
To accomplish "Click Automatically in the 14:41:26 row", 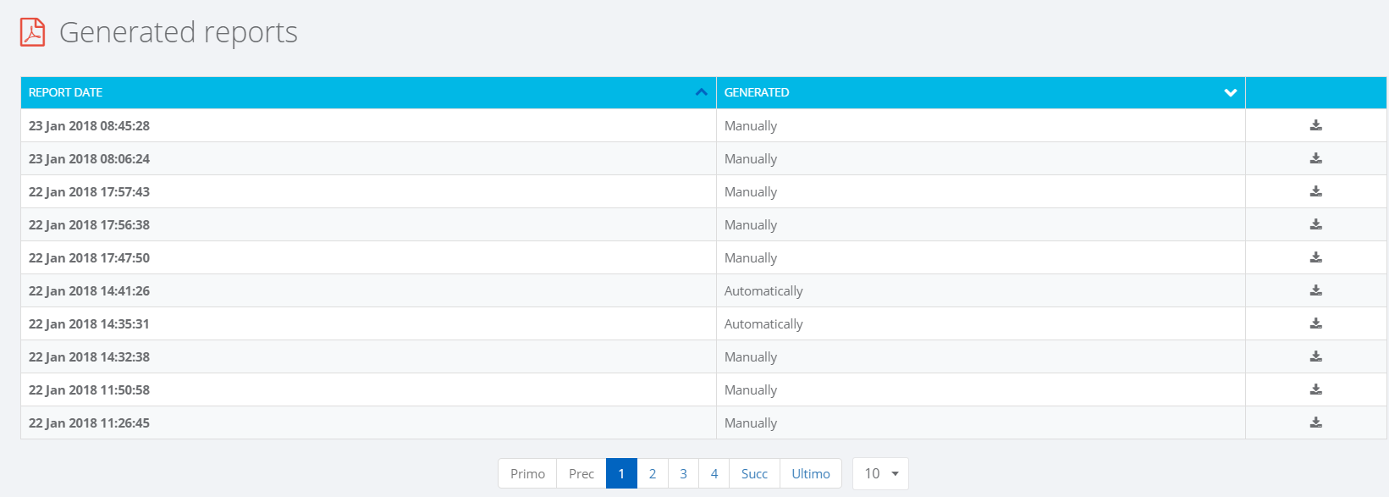I will click(763, 291).
